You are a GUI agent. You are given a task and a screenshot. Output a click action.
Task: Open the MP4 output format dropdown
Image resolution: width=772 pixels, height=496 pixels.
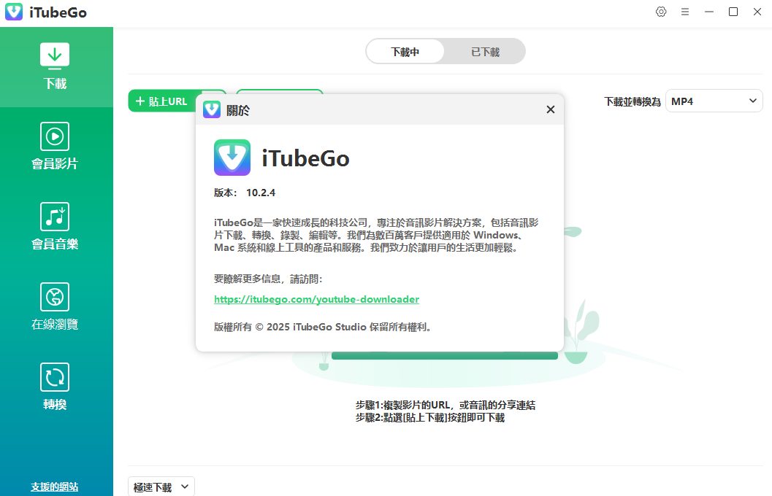point(714,101)
